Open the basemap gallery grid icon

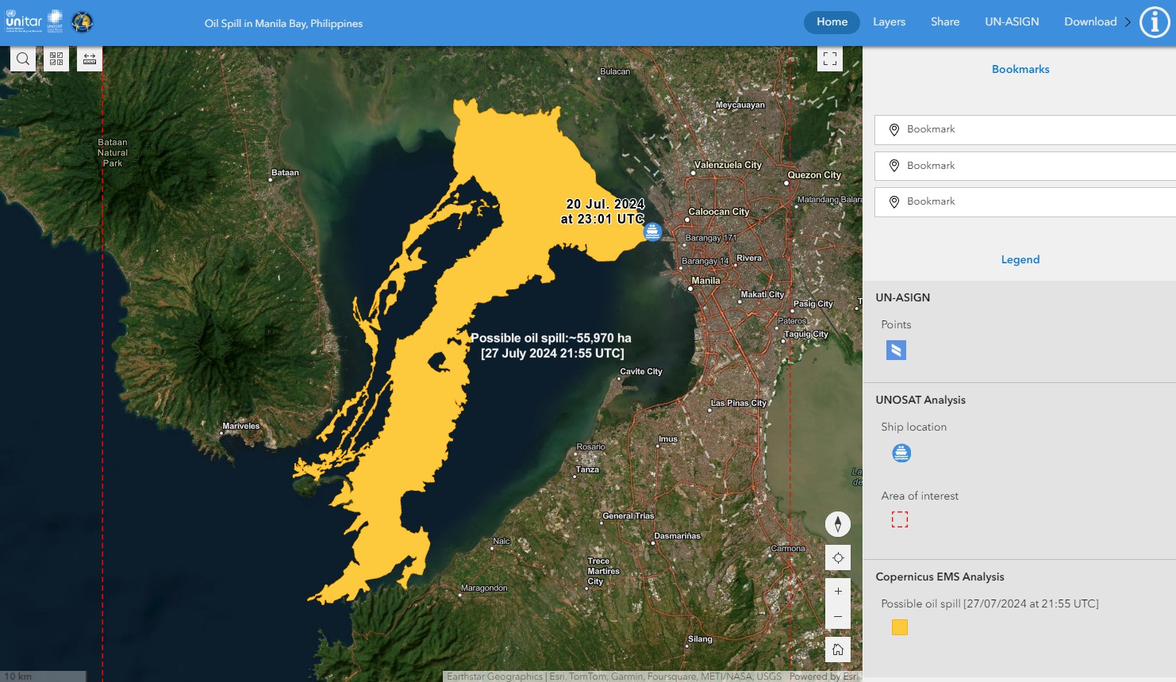click(x=56, y=59)
